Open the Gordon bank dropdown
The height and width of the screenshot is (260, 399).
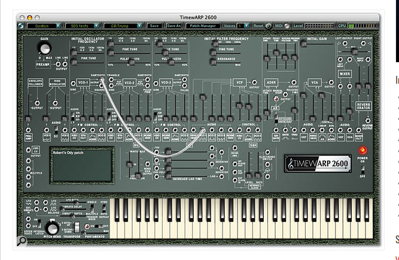point(44,26)
